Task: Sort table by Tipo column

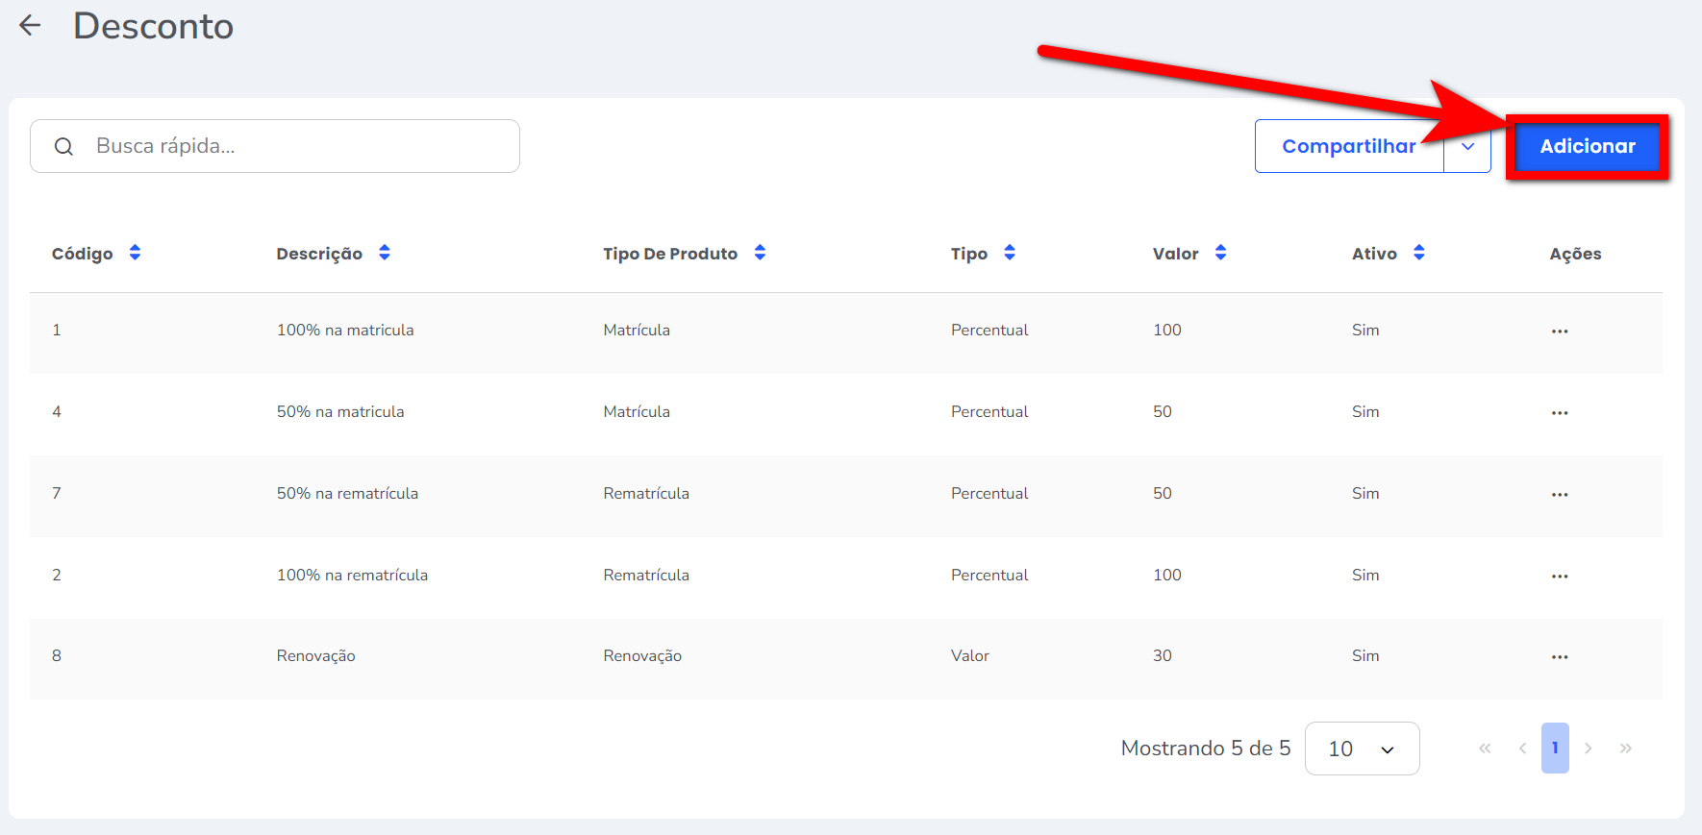Action: [1009, 253]
